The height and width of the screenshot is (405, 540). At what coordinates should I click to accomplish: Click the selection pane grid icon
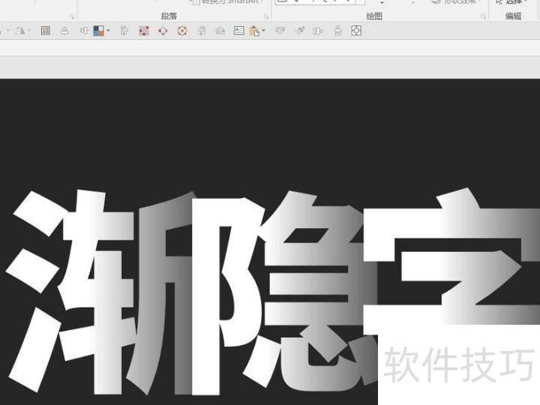pyautogui.click(x=46, y=31)
